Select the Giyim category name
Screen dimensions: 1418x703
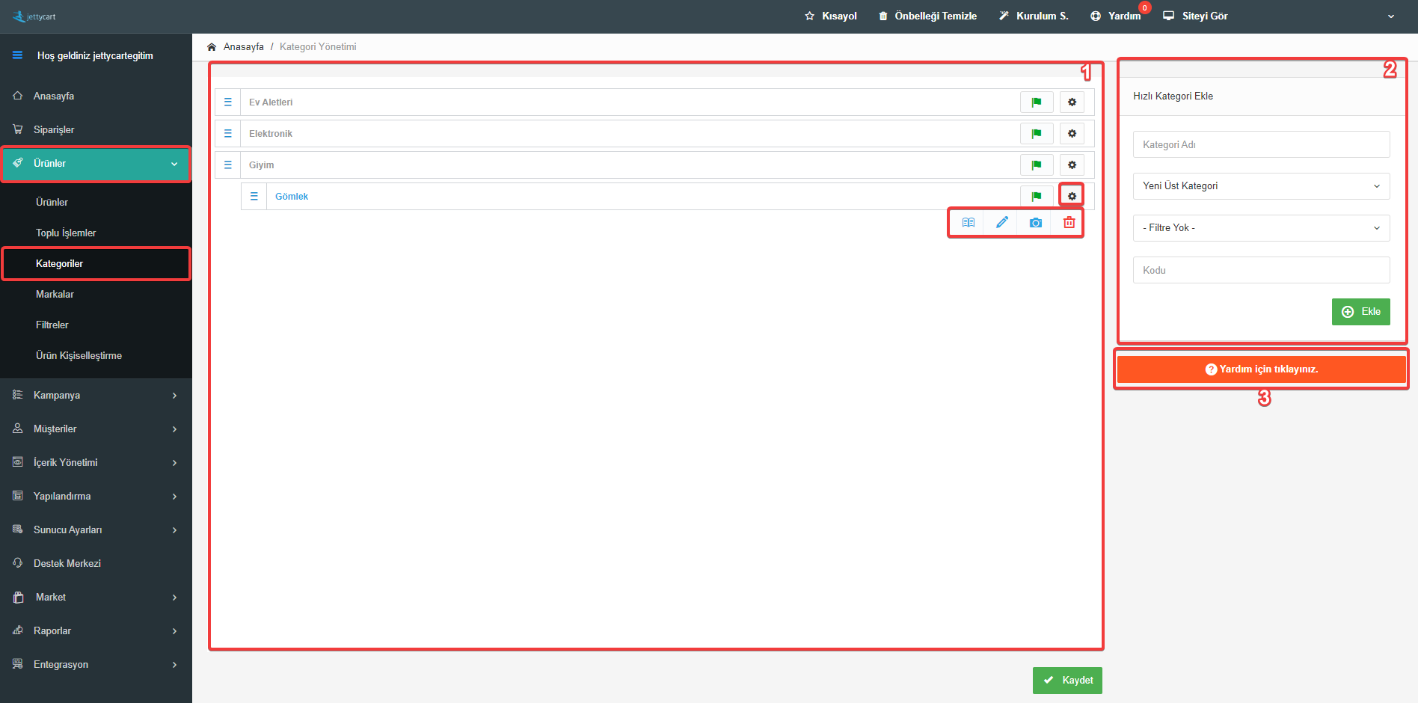tap(262, 165)
